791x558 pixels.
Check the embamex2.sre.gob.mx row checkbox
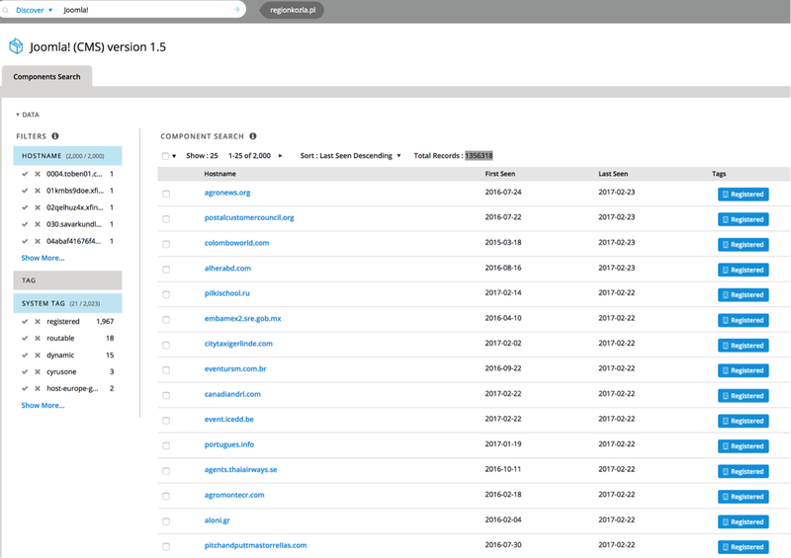[166, 320]
